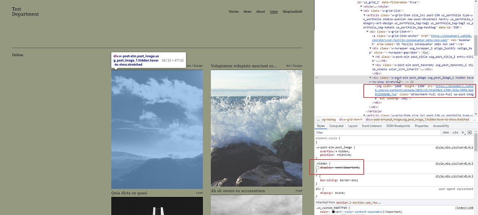This screenshot has height=215, width=478.
Task: Open style.min.css link for .hidden rule
Action: click(x=454, y=163)
